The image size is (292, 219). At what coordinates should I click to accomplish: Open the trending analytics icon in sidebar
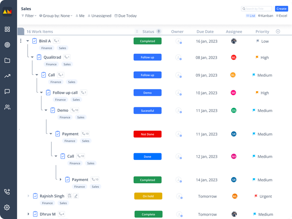point(7,76)
